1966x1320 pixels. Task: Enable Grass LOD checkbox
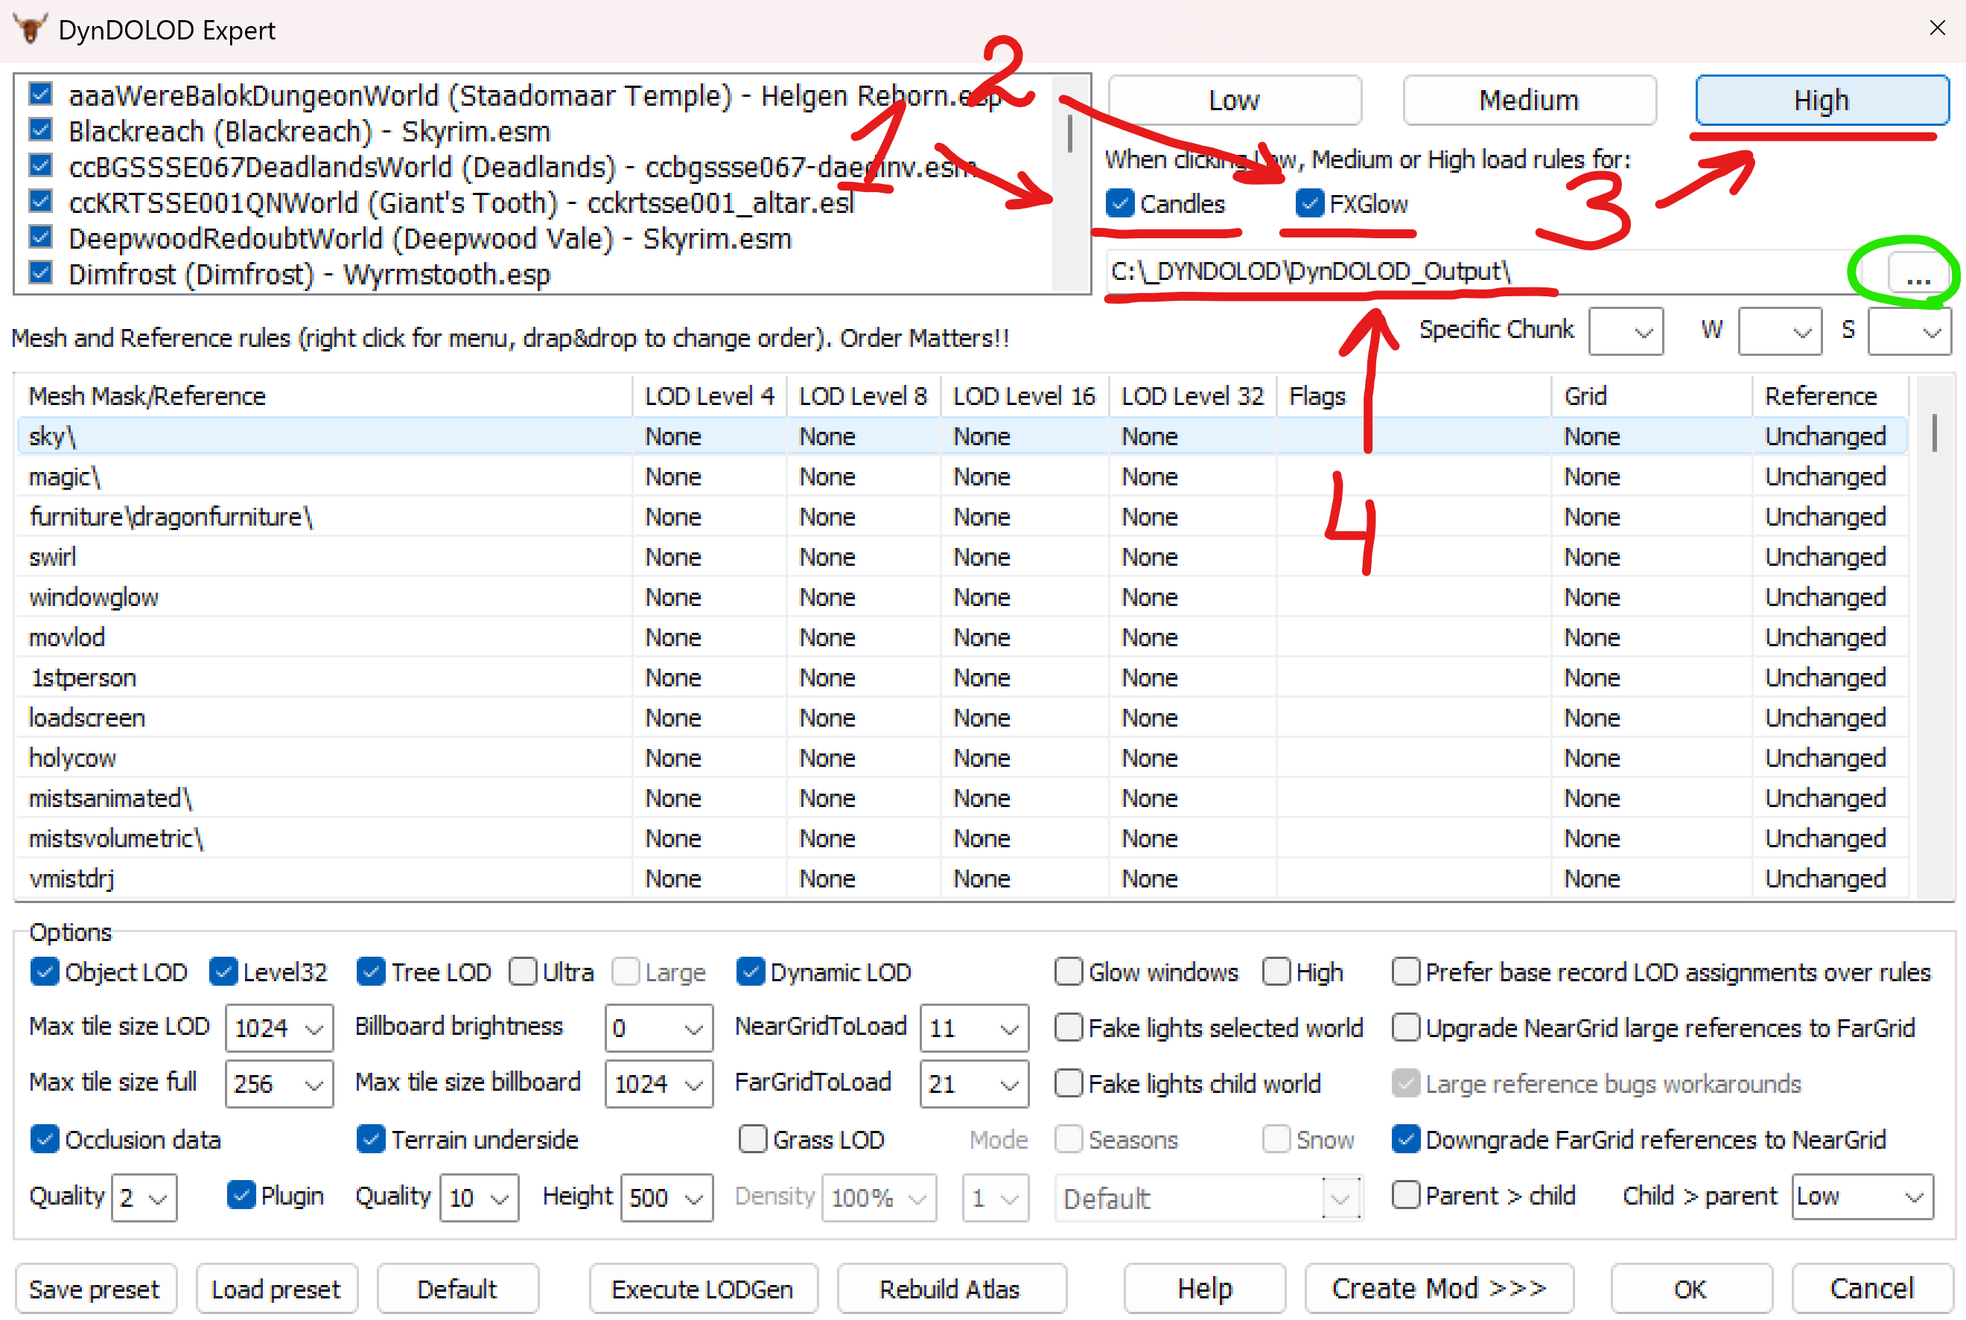point(752,1140)
